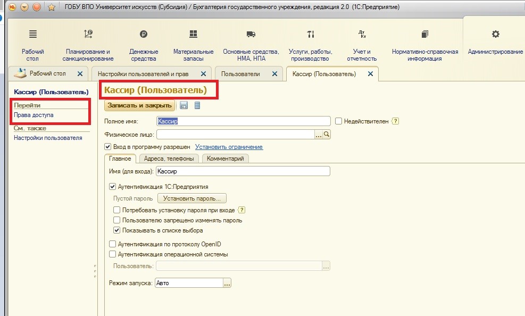This screenshot has height=316, width=525.
Task: Enable Пользователю запрещено изменять пароль
Action: 116,220
